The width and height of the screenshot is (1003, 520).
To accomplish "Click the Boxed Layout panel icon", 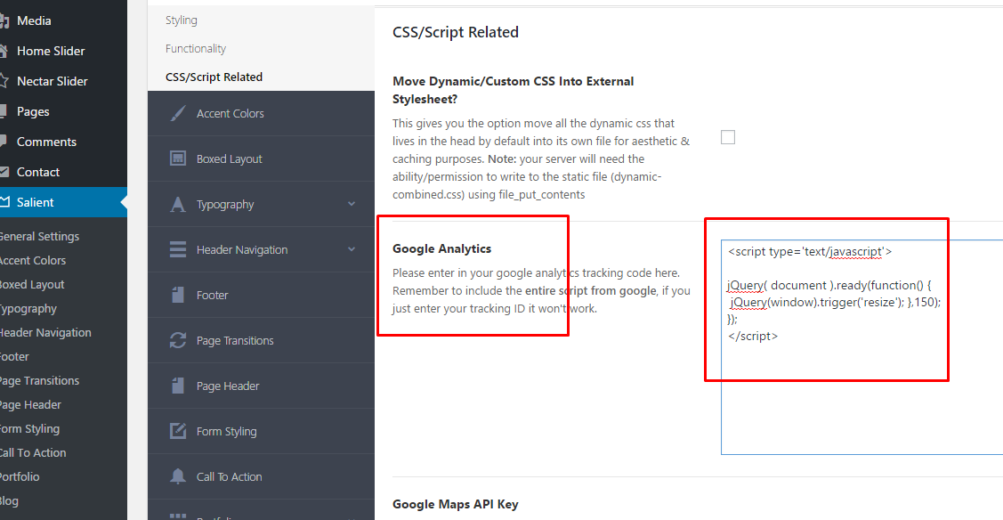I will click(x=178, y=158).
